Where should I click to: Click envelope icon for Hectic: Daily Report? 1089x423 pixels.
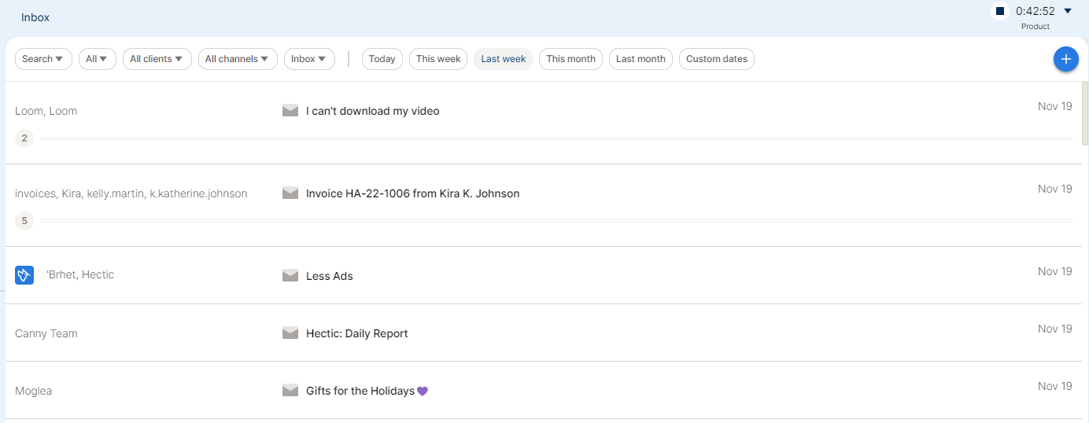290,333
